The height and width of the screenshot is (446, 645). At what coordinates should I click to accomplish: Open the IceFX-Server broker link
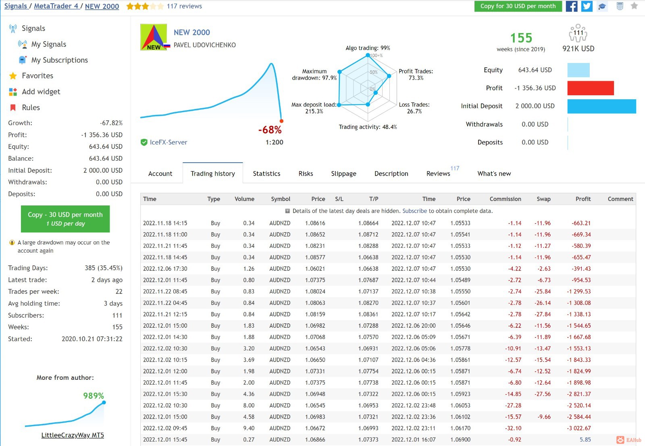click(x=169, y=142)
